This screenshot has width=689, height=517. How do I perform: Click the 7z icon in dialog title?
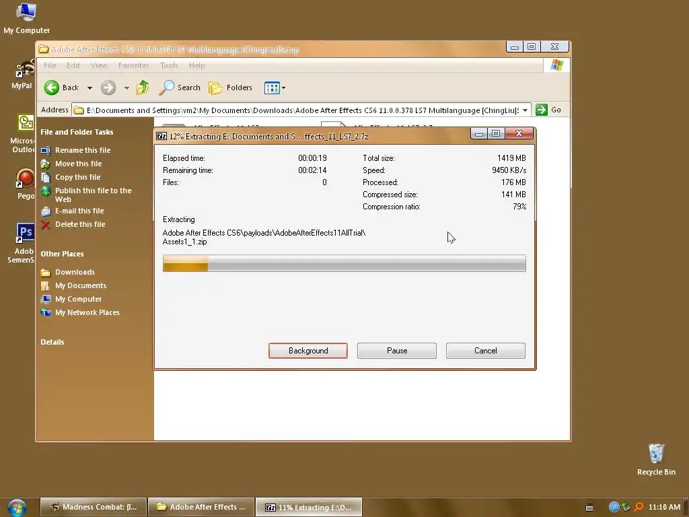point(161,136)
